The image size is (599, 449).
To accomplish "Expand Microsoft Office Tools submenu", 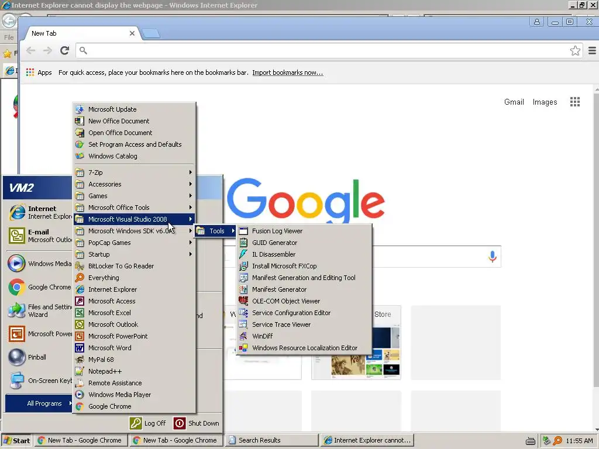I will (135, 208).
